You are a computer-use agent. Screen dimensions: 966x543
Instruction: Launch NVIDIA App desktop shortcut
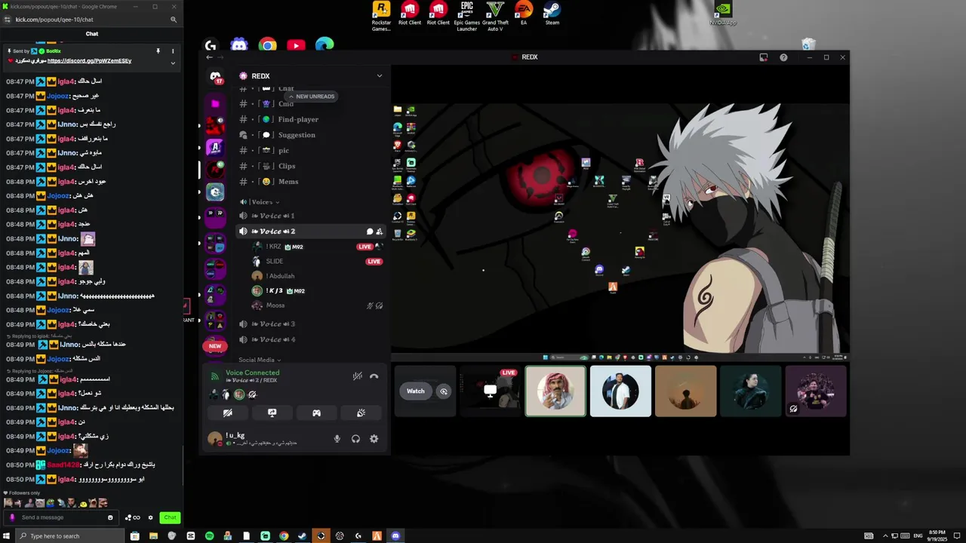click(723, 14)
